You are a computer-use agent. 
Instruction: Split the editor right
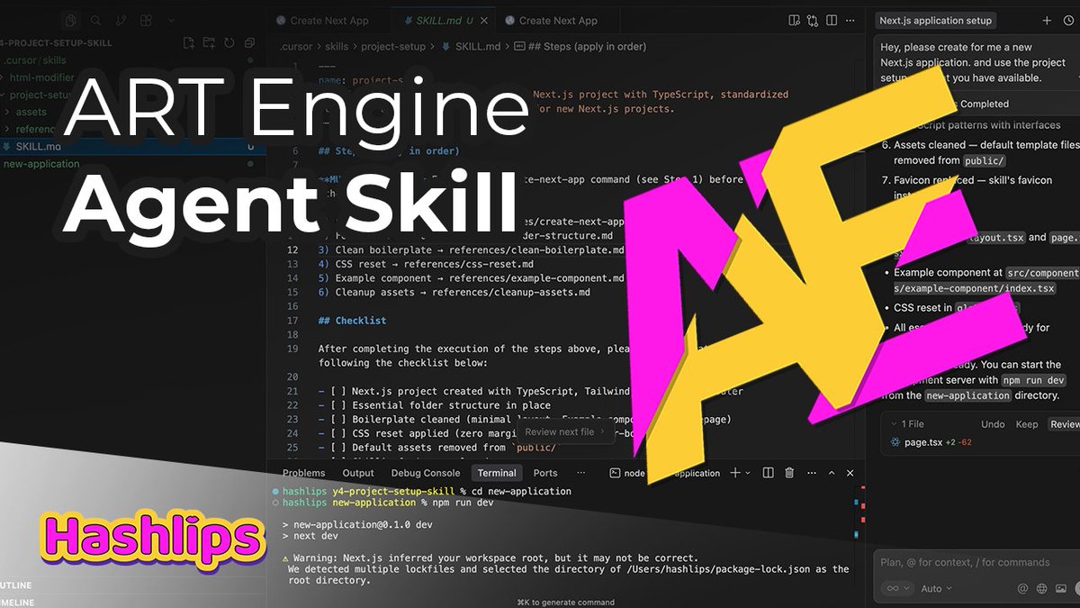pyautogui.click(x=833, y=20)
